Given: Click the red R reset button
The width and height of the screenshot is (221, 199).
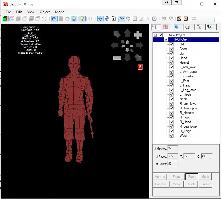Looking at the screenshot, I should (x=140, y=67).
